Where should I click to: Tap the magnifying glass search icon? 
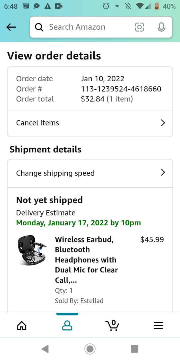(x=39, y=27)
